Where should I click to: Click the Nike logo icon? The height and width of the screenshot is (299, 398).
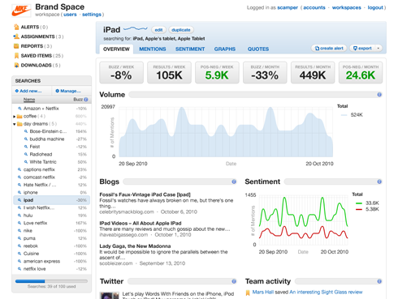tap(21, 11)
